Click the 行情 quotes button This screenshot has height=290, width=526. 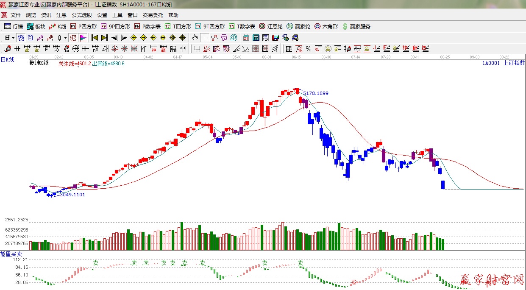click(14, 26)
